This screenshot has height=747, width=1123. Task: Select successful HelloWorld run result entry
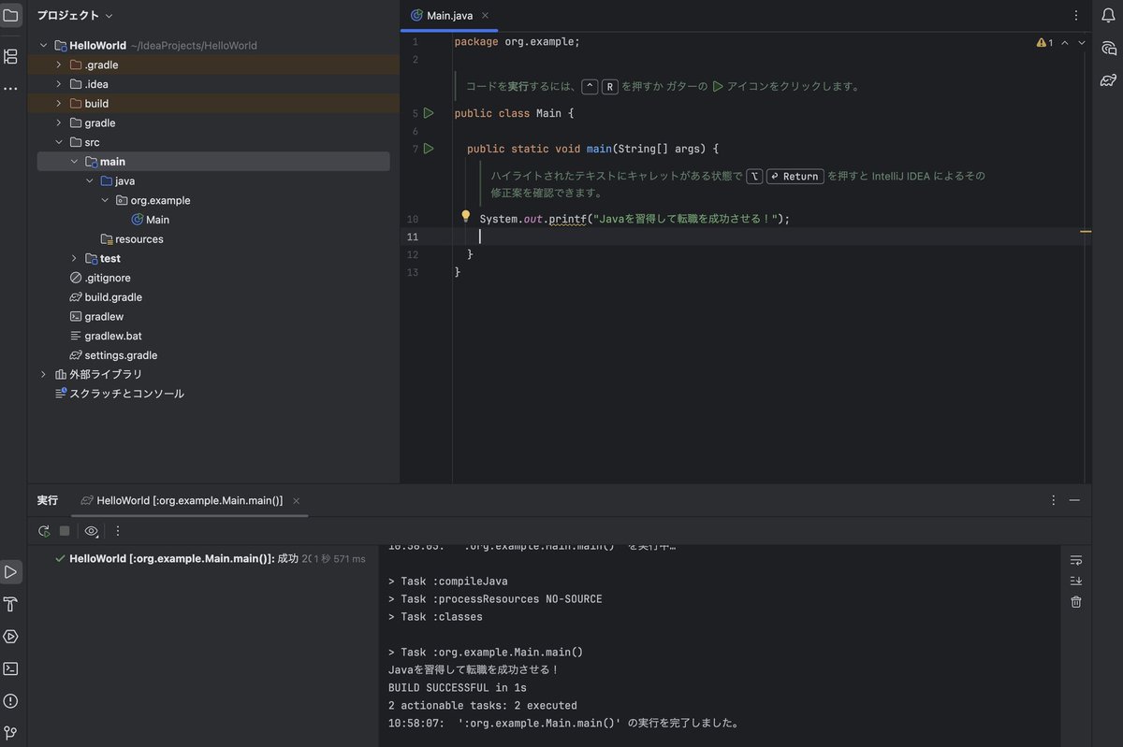(x=211, y=558)
